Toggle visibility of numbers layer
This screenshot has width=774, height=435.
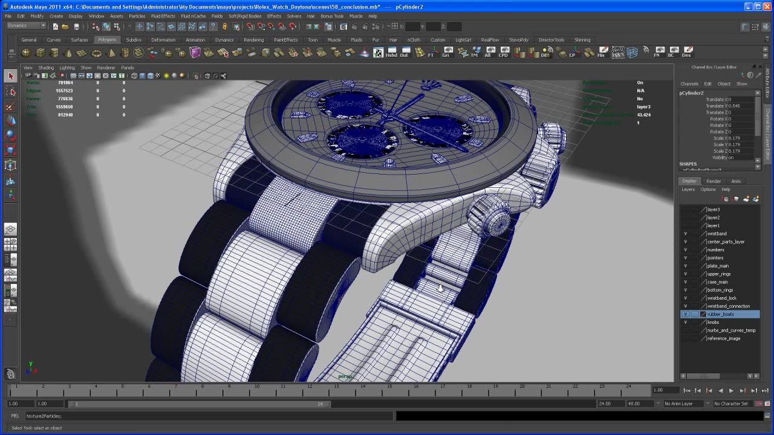coord(685,250)
